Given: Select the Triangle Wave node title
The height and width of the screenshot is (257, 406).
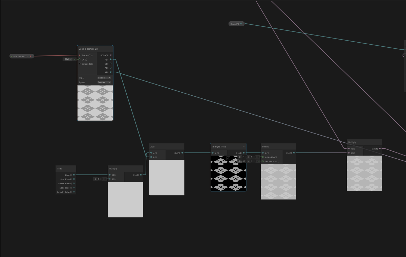Looking at the screenshot, I should coord(219,147).
